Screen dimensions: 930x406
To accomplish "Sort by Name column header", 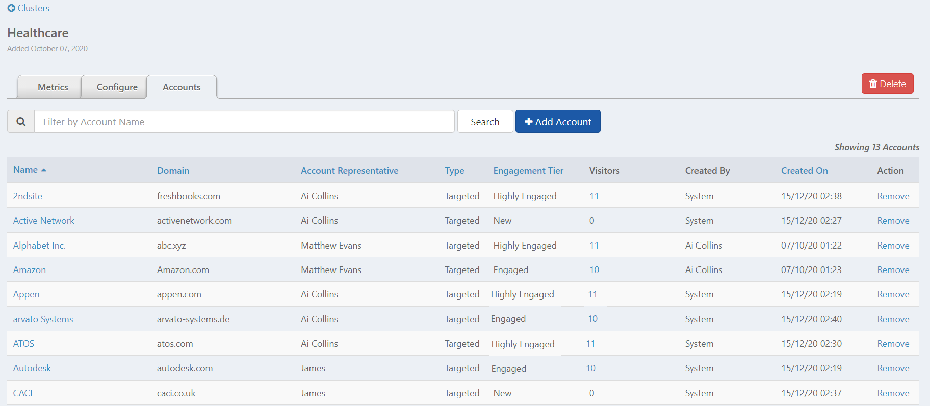I will tap(25, 170).
